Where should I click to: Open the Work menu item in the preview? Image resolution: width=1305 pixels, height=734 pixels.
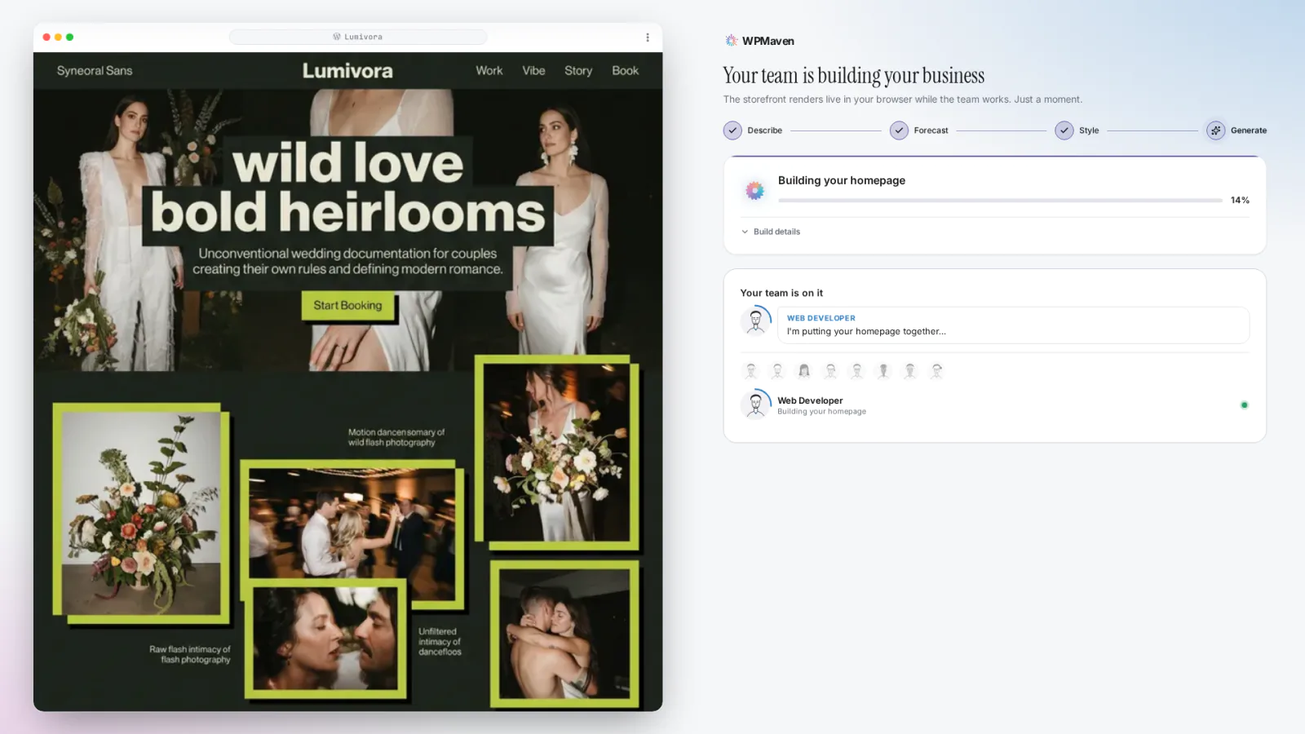coord(489,71)
